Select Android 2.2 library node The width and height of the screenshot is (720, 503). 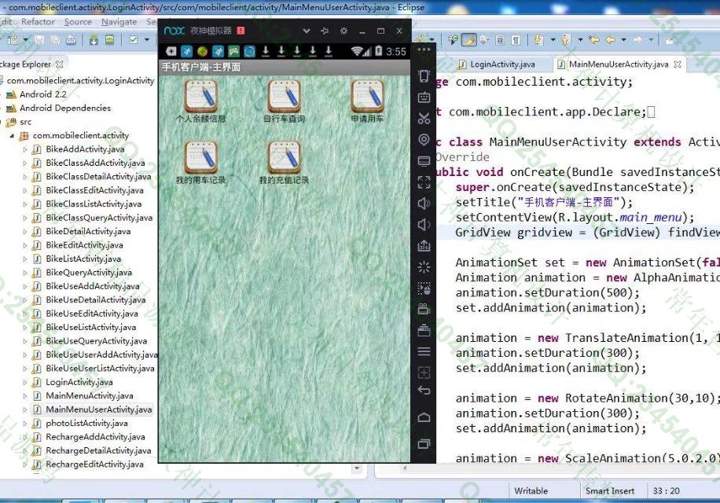tap(42, 94)
